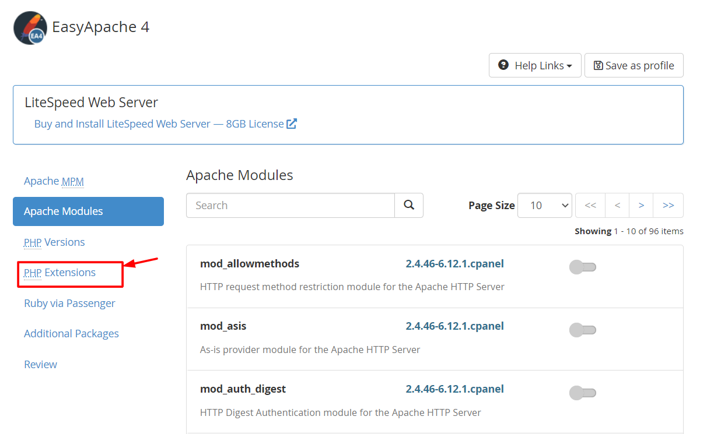Click version 2.4.46-6.12.1.cpanel of mod_auth_digest

pyautogui.click(x=455, y=389)
